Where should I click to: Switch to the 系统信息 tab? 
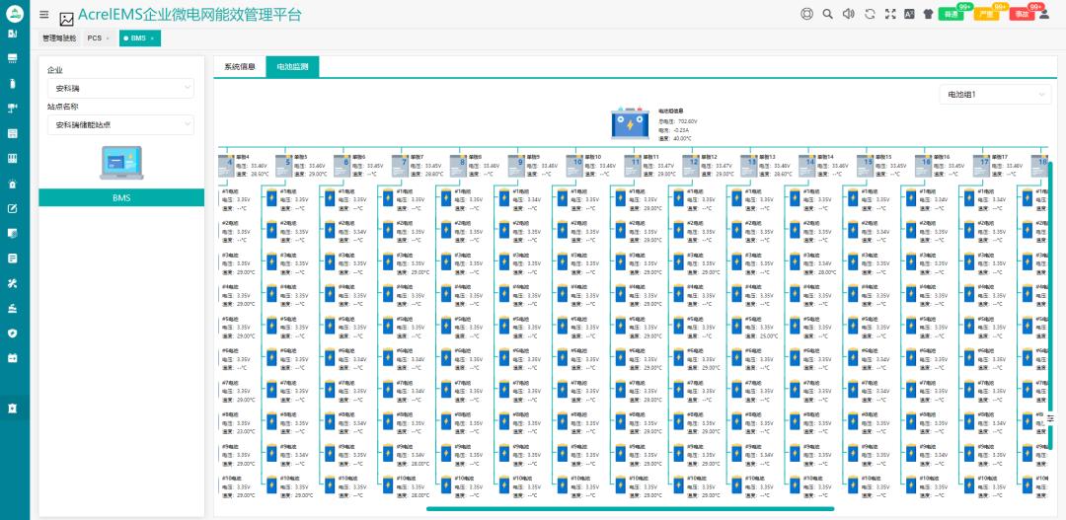click(239, 67)
